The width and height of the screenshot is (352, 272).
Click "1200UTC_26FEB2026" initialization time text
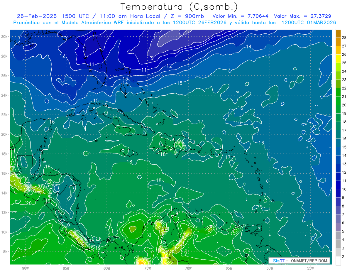(199, 23)
